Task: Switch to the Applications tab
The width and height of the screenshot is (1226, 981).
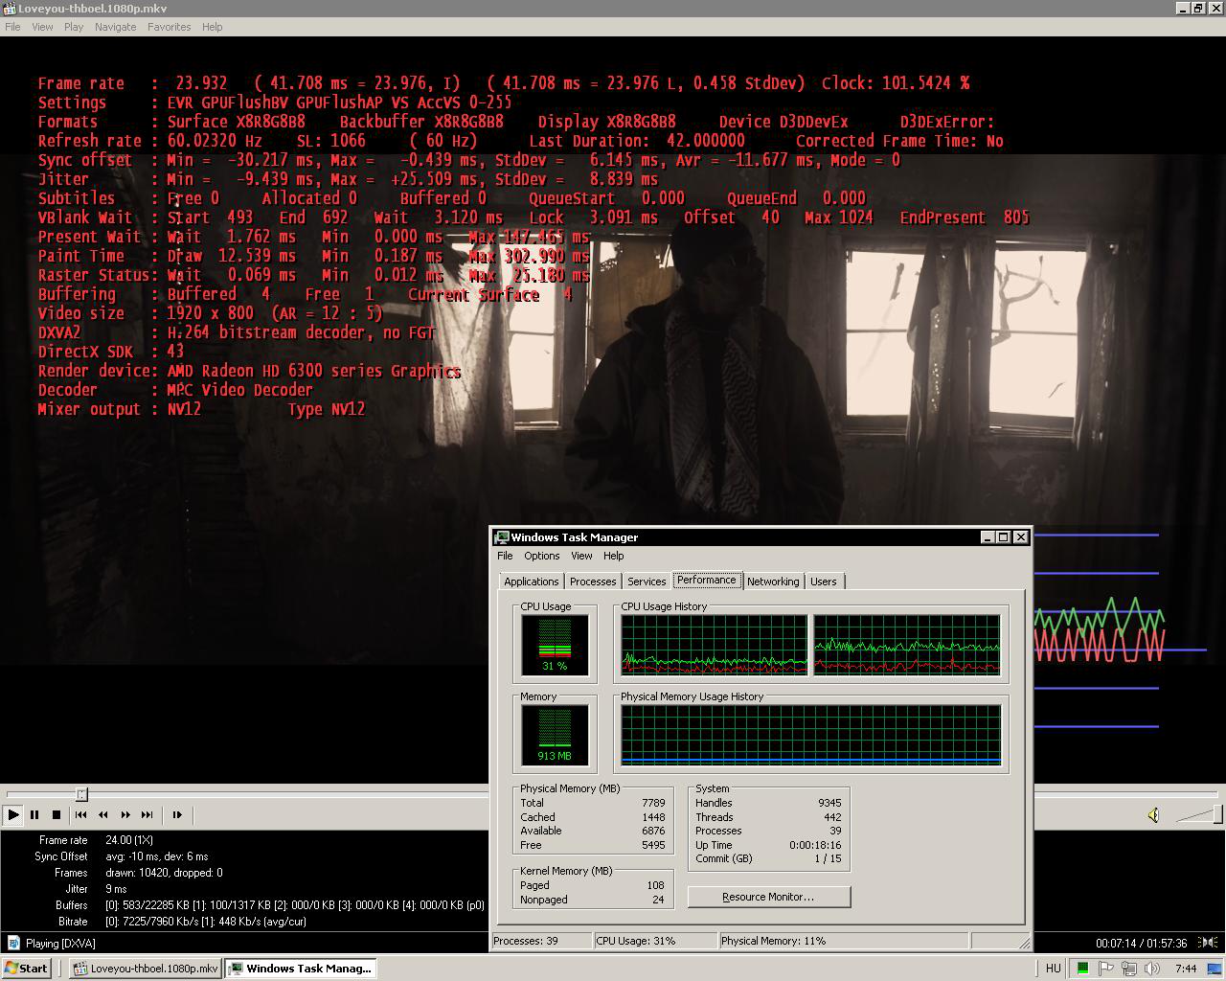Action: coord(531,582)
